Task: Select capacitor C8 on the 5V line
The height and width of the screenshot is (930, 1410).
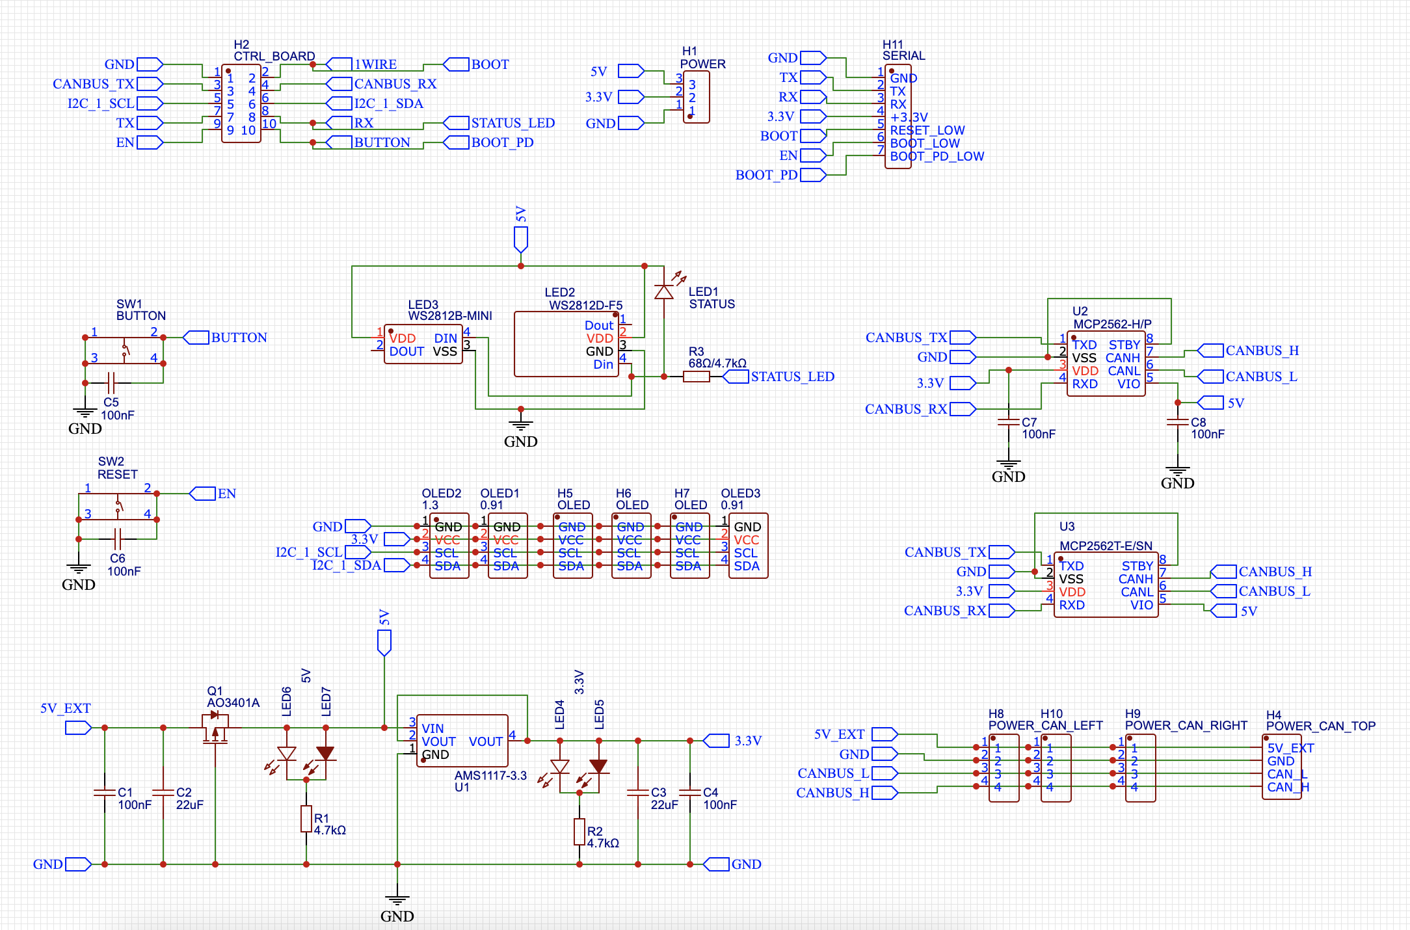Action: click(x=1178, y=422)
